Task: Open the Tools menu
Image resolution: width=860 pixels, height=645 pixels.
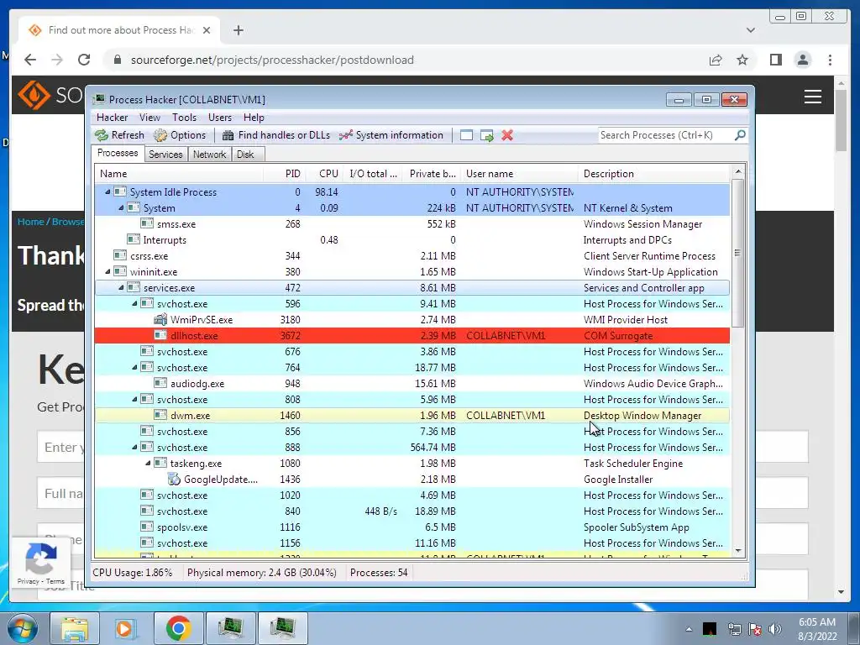Action: tap(184, 118)
